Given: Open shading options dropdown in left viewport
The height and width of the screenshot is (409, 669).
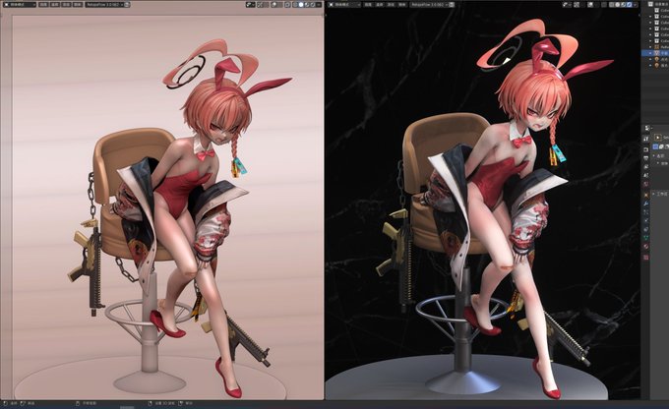Looking at the screenshot, I should (319, 4).
